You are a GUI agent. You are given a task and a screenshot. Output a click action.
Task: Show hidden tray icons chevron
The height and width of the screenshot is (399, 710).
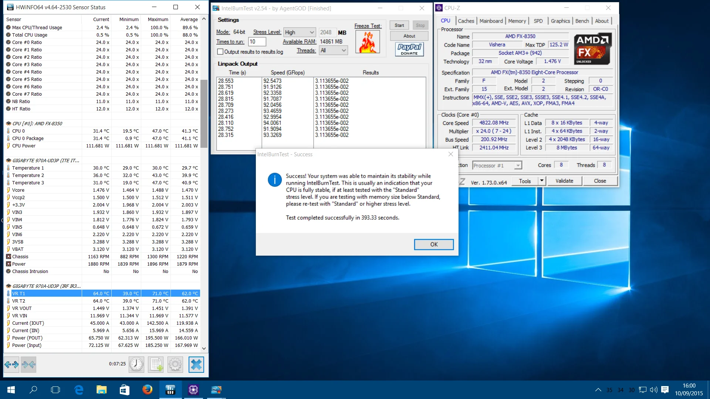tap(598, 390)
